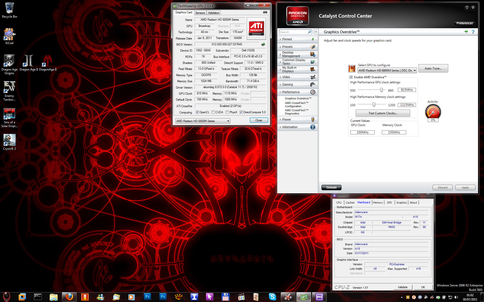Click green pin icon on Graphics Overdrive page
The height and width of the screenshot is (302, 484).
click(x=466, y=32)
